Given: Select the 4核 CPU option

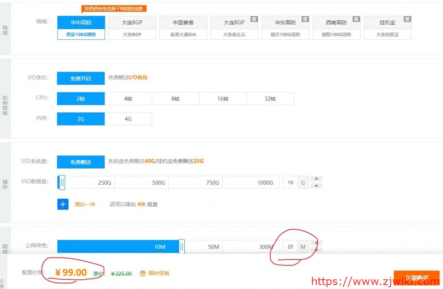Looking at the screenshot, I should click(x=128, y=98).
